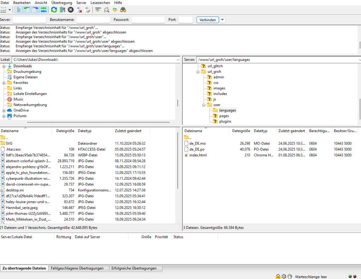Toggle the message log view
361x279 pixels.
coord(18,10)
